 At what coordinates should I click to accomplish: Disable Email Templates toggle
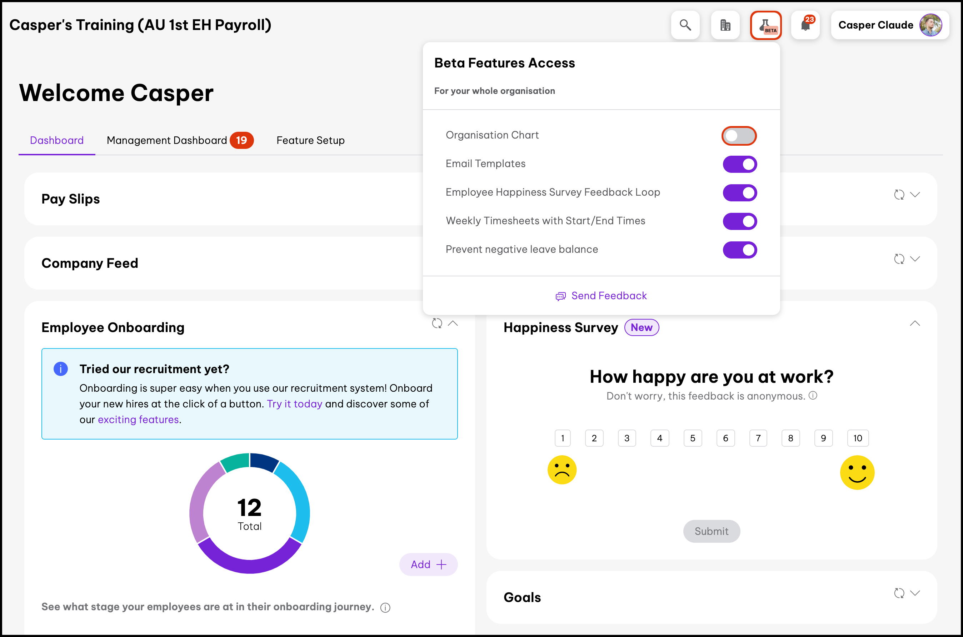(739, 164)
